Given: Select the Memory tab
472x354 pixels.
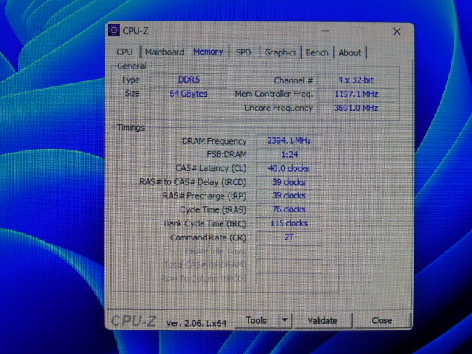Looking at the screenshot, I should [208, 52].
